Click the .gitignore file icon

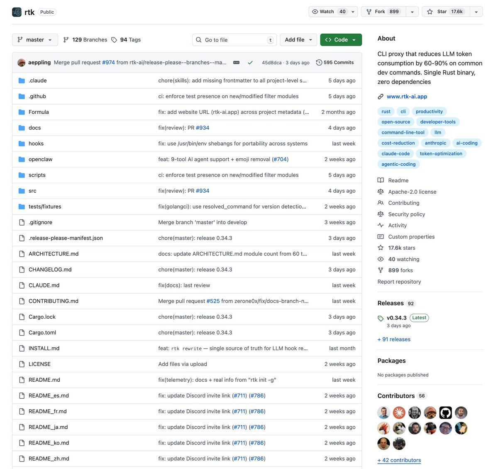coord(22,223)
